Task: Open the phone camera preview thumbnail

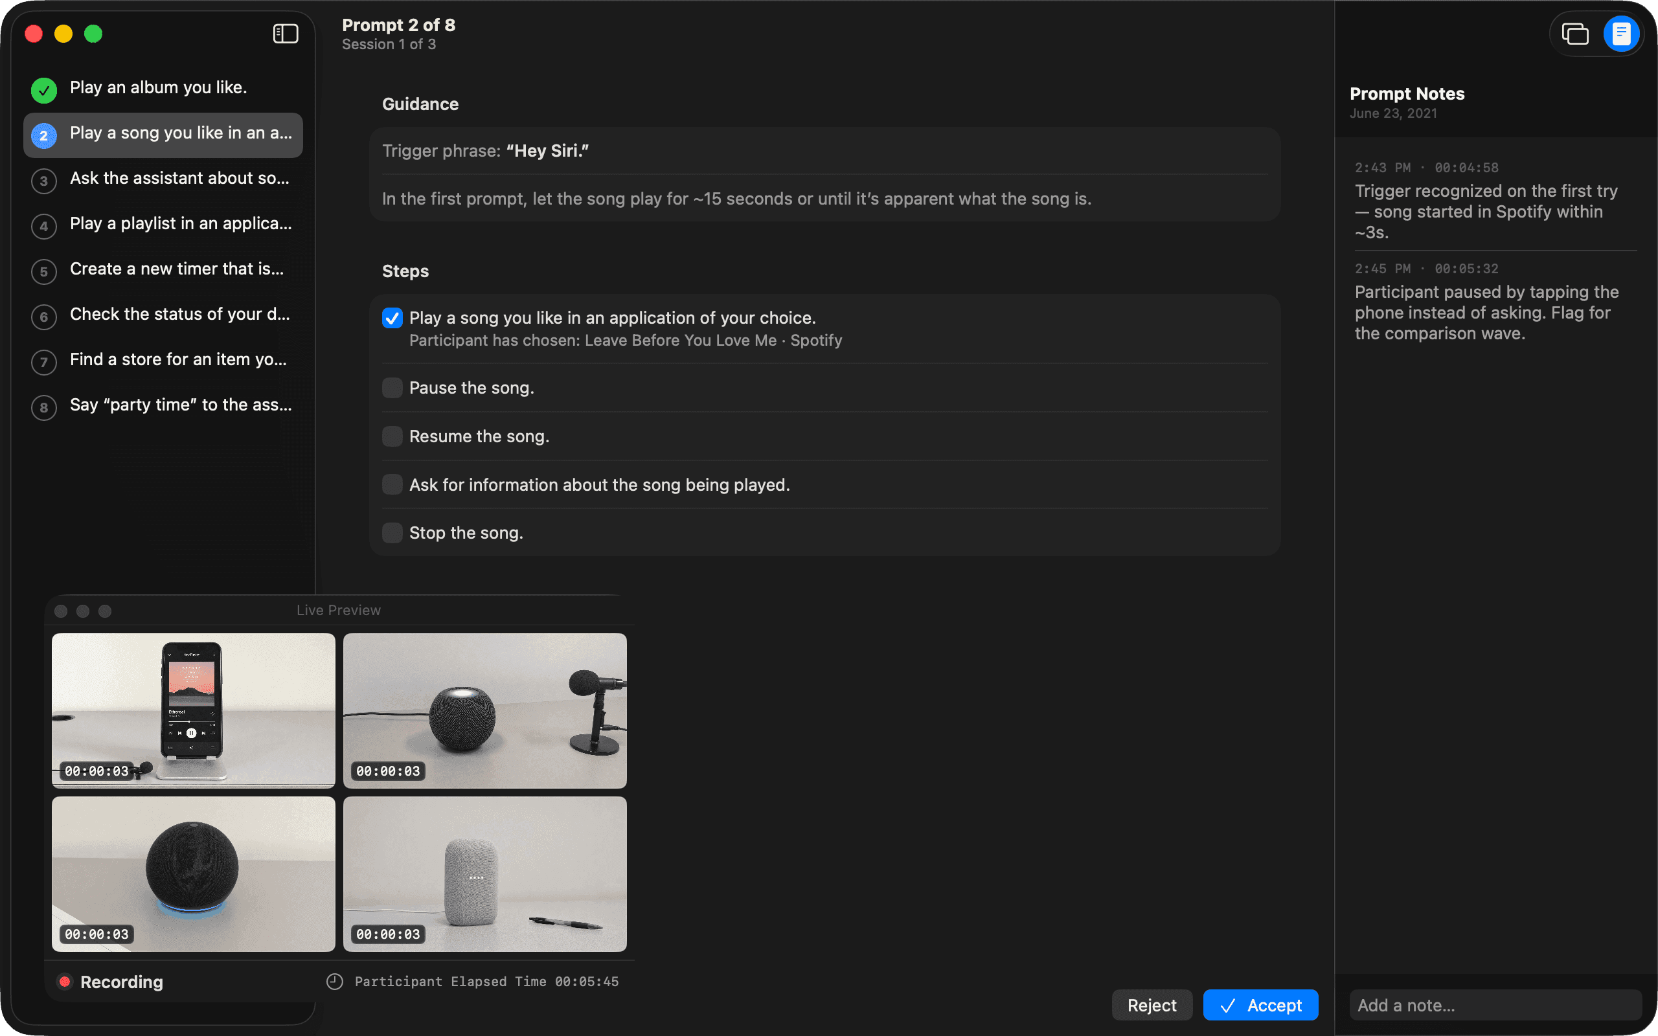Action: [193, 710]
